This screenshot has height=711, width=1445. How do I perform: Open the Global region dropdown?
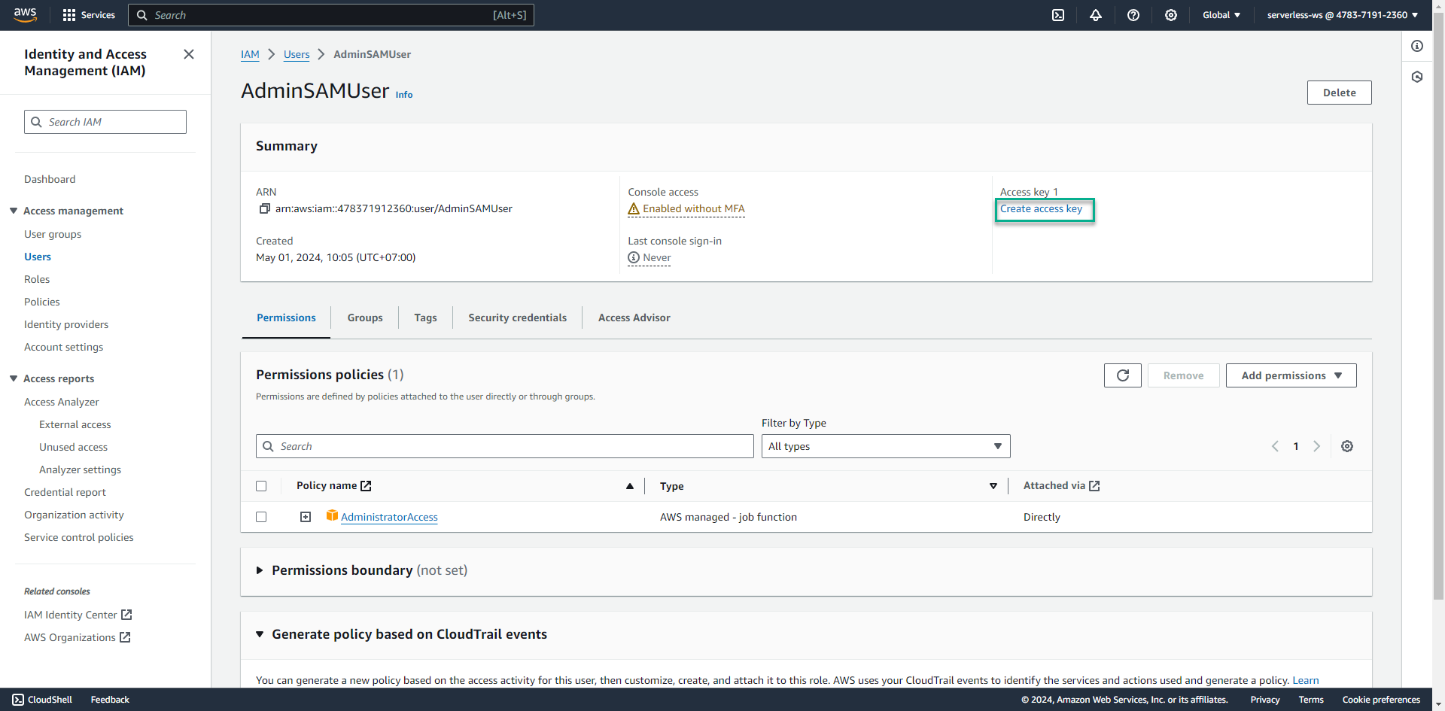coord(1221,15)
